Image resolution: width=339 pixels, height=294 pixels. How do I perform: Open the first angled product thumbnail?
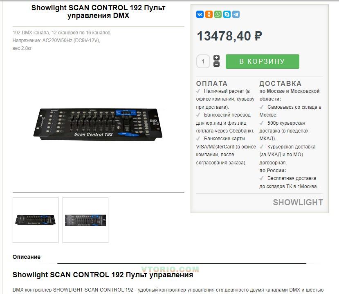36,220
